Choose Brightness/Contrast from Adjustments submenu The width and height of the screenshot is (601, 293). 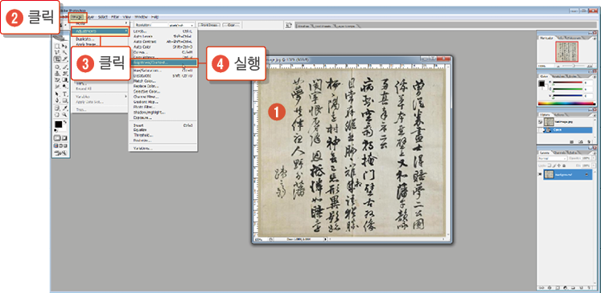[163, 62]
